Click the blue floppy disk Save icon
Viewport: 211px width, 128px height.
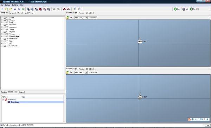[x=15, y=9]
